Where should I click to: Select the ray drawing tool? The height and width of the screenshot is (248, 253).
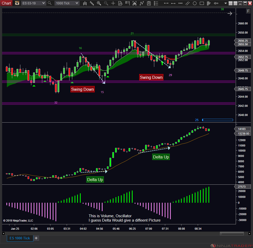click(173, 3)
